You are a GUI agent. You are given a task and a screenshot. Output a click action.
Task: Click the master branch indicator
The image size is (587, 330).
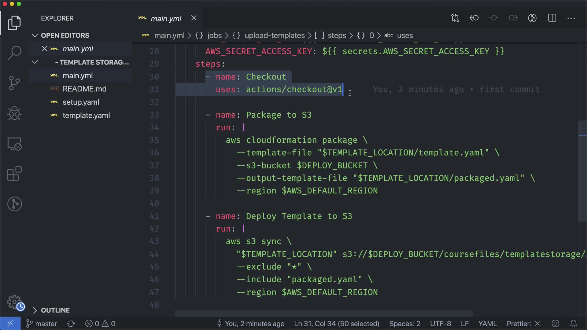coord(42,324)
